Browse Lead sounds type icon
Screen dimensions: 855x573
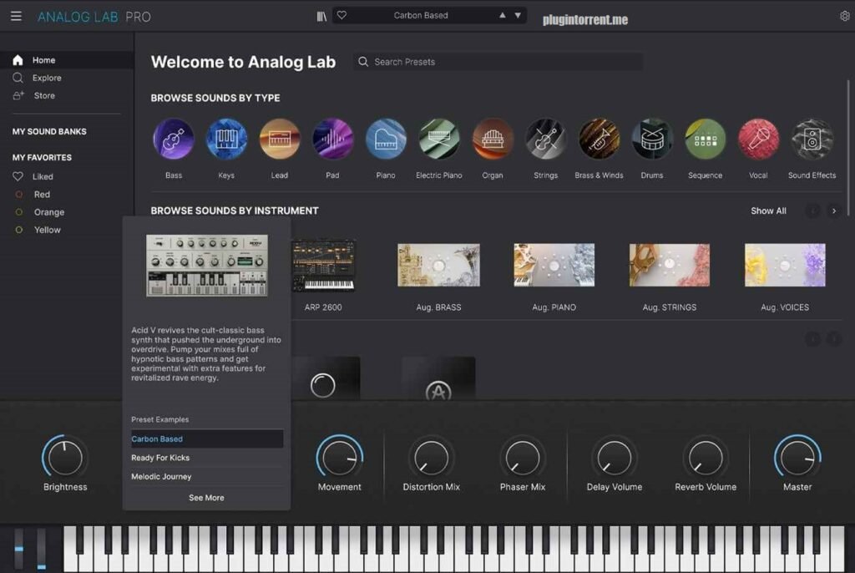point(279,139)
